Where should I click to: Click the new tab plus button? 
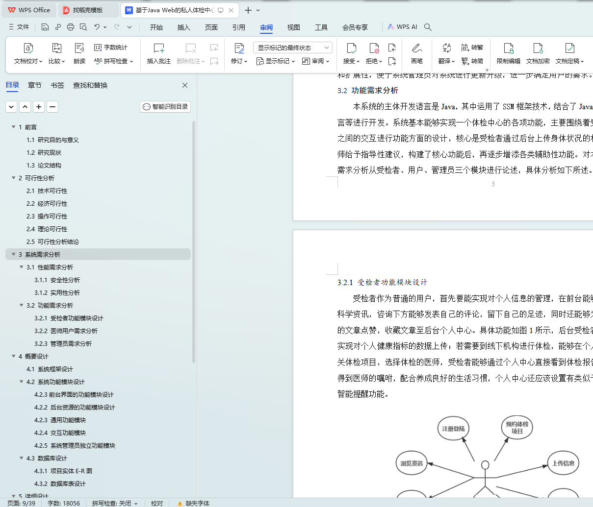(x=248, y=10)
